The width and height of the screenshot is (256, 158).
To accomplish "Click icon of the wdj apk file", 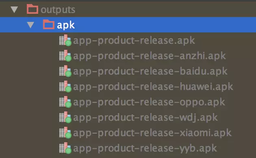I will (65, 117).
